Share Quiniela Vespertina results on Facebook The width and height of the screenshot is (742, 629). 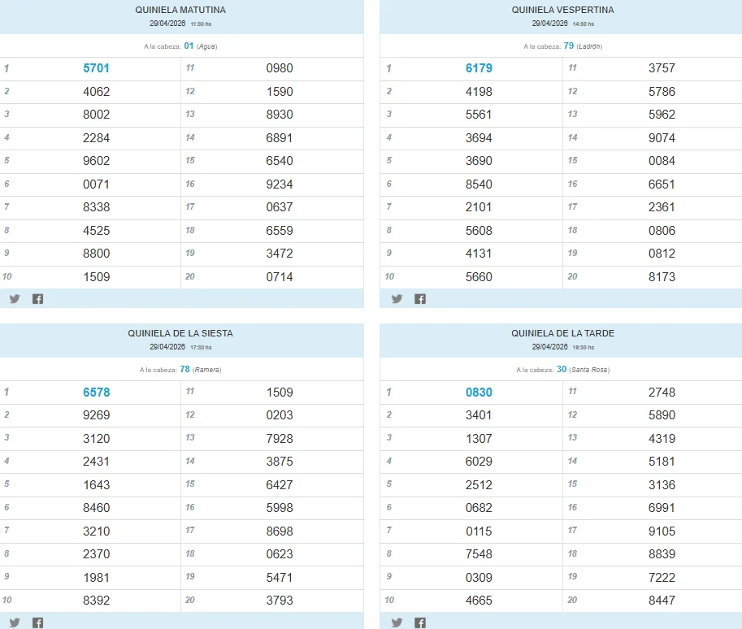point(420,298)
